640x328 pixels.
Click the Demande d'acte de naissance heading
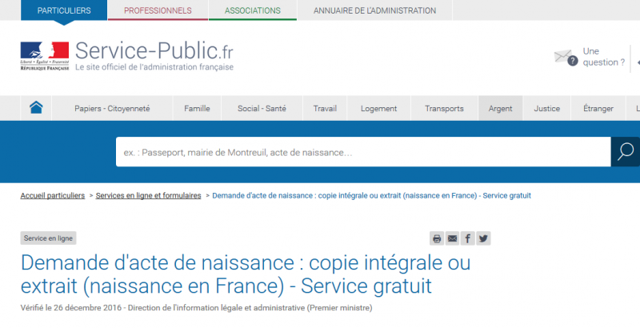pyautogui.click(x=246, y=274)
